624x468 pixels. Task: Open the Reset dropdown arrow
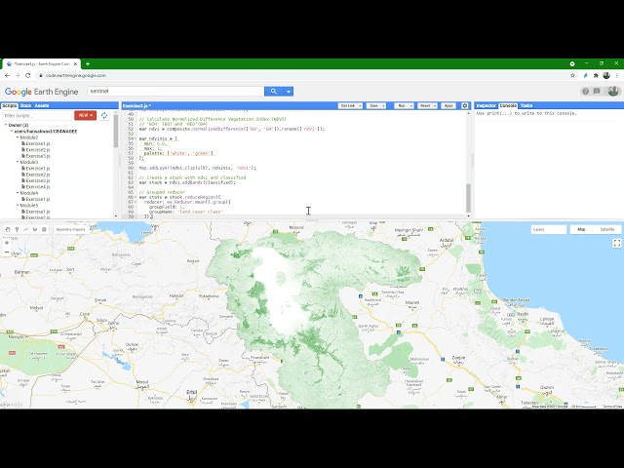click(x=435, y=106)
